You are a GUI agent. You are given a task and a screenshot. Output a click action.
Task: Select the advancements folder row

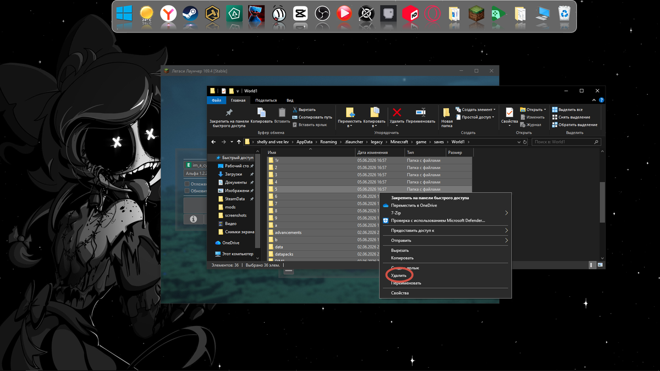(369, 232)
